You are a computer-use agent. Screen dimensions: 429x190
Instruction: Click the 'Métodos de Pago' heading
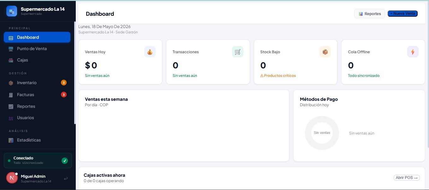click(x=319, y=99)
